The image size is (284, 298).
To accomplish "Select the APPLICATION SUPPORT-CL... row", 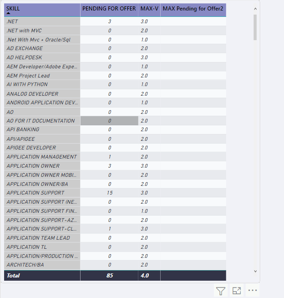I will 115,229.
